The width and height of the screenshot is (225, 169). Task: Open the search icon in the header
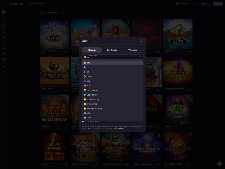(174, 4)
